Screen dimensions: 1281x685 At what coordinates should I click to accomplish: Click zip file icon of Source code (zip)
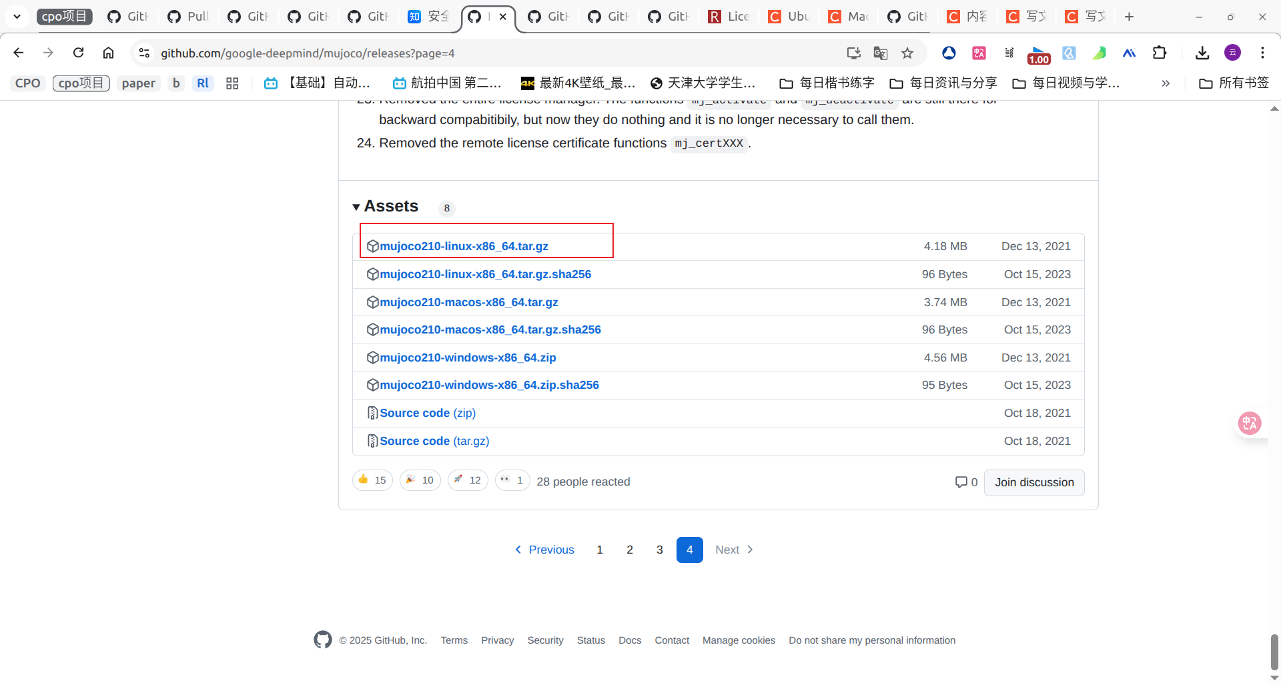point(373,413)
